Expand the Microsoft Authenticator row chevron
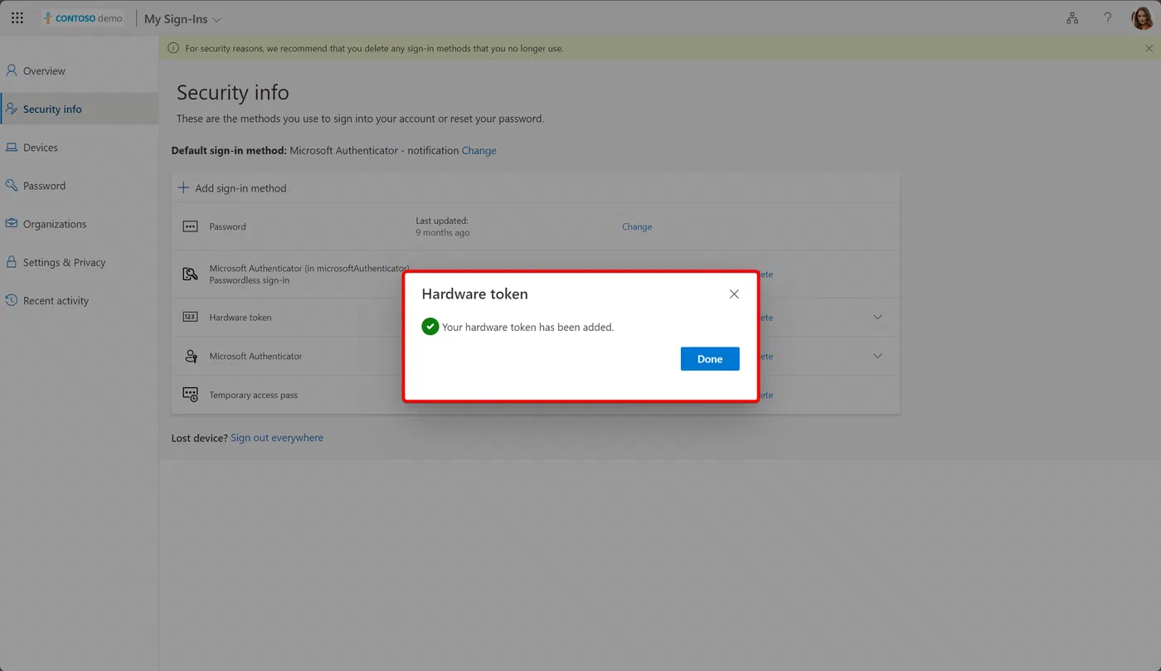This screenshot has height=671, width=1161. click(x=877, y=356)
